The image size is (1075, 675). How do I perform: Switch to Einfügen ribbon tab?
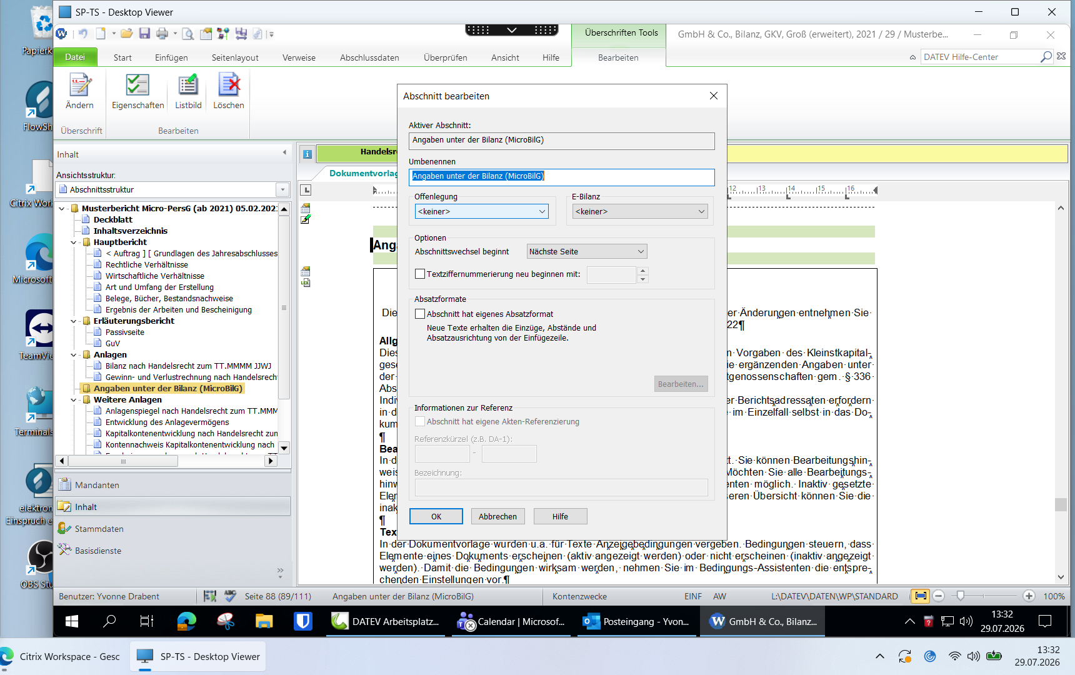click(x=171, y=57)
